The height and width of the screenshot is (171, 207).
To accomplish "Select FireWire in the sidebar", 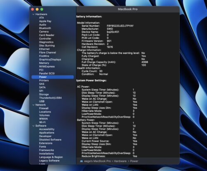I will point(44,56).
